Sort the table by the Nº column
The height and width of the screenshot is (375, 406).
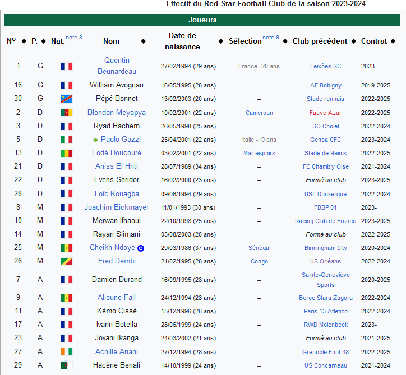[24, 41]
